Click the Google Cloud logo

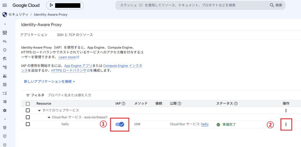coord(26,5)
